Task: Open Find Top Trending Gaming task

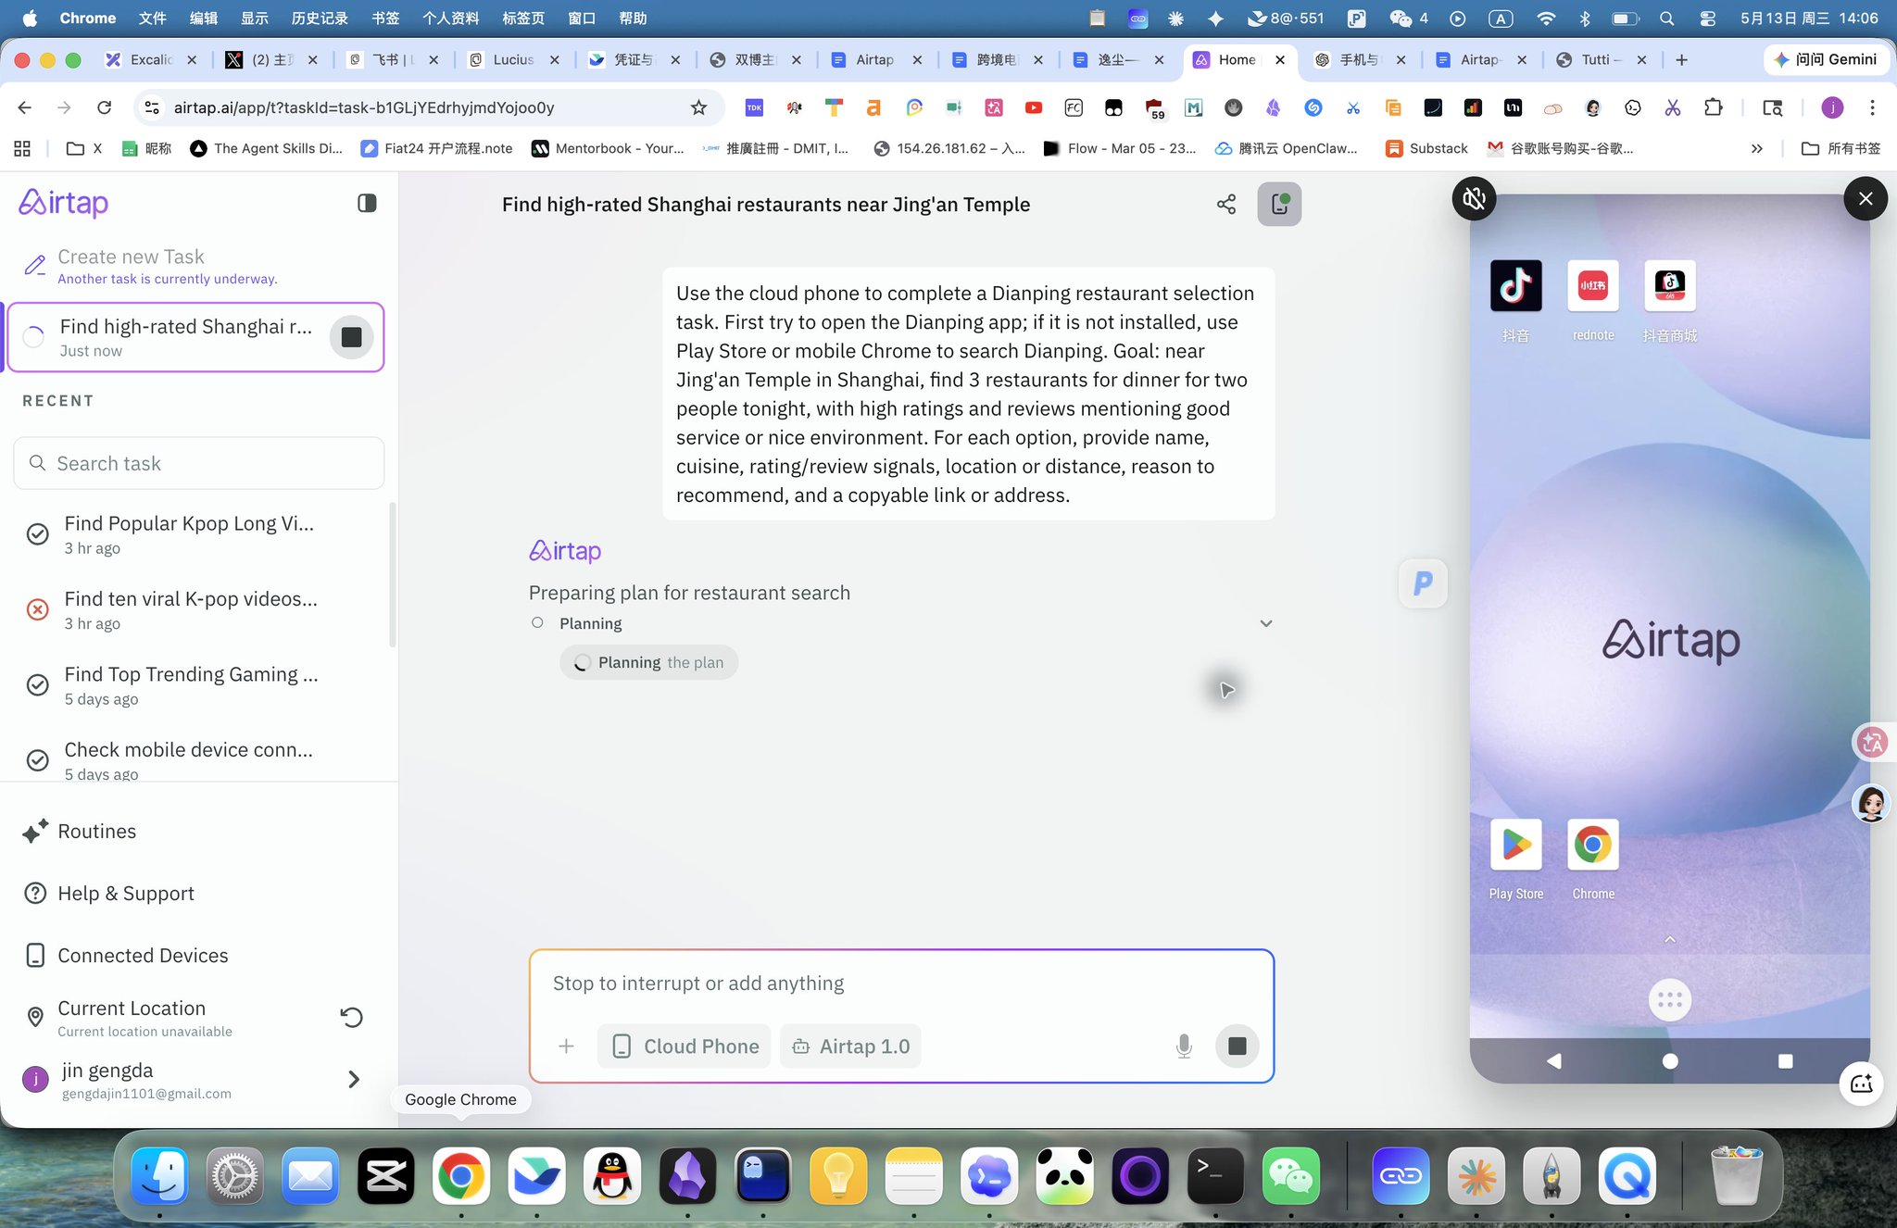Action: (x=191, y=685)
